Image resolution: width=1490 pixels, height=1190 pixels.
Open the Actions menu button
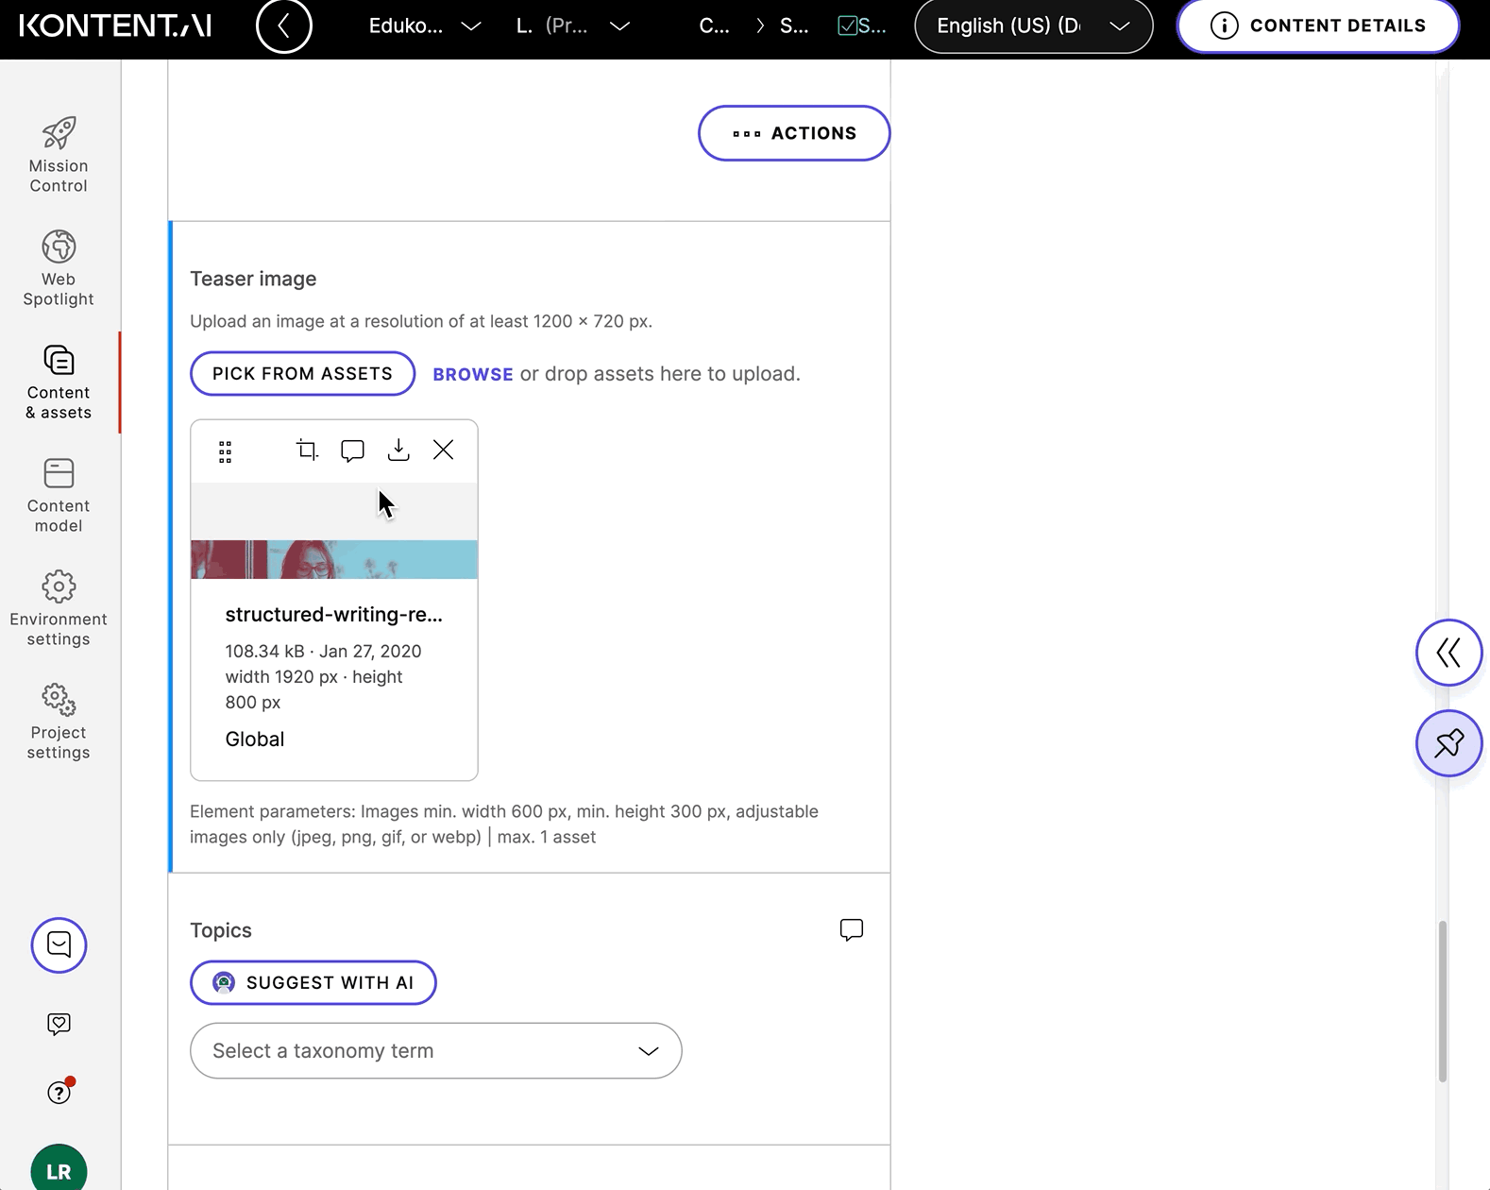(794, 133)
